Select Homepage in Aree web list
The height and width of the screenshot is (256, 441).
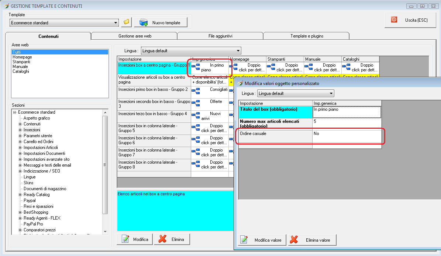pos(22,57)
